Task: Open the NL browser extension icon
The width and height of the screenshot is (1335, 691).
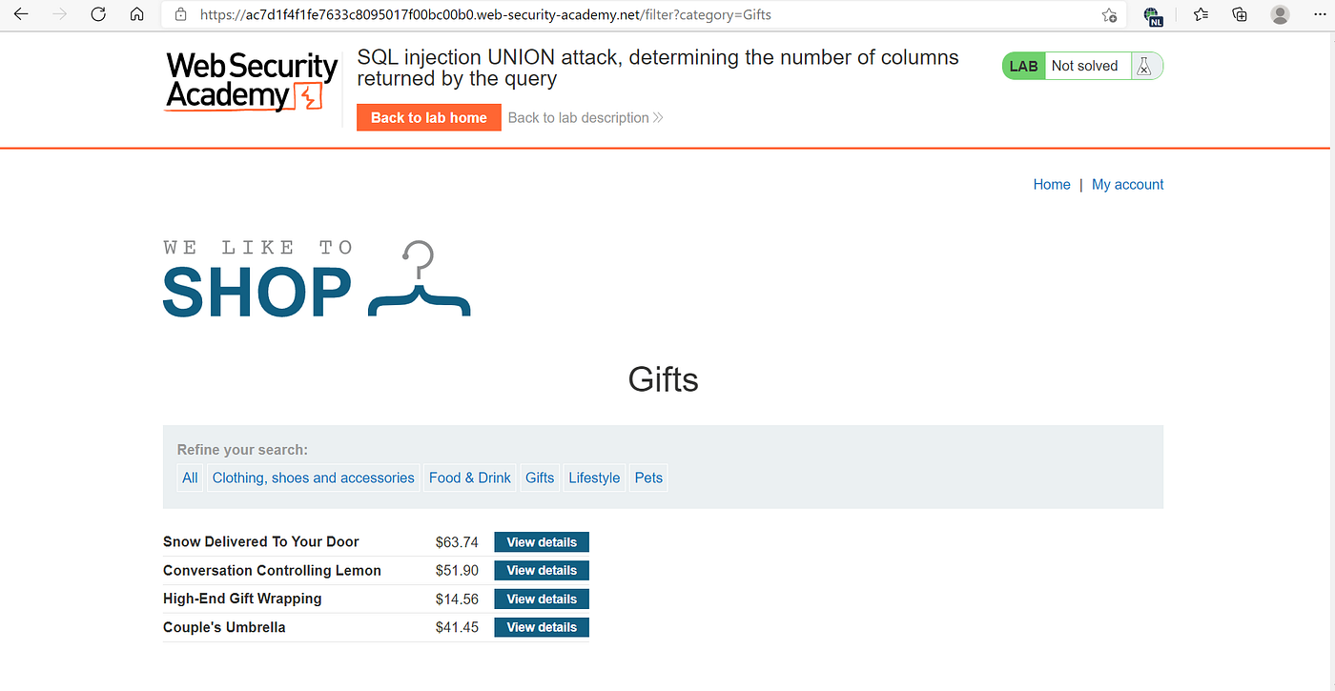Action: coord(1154,14)
